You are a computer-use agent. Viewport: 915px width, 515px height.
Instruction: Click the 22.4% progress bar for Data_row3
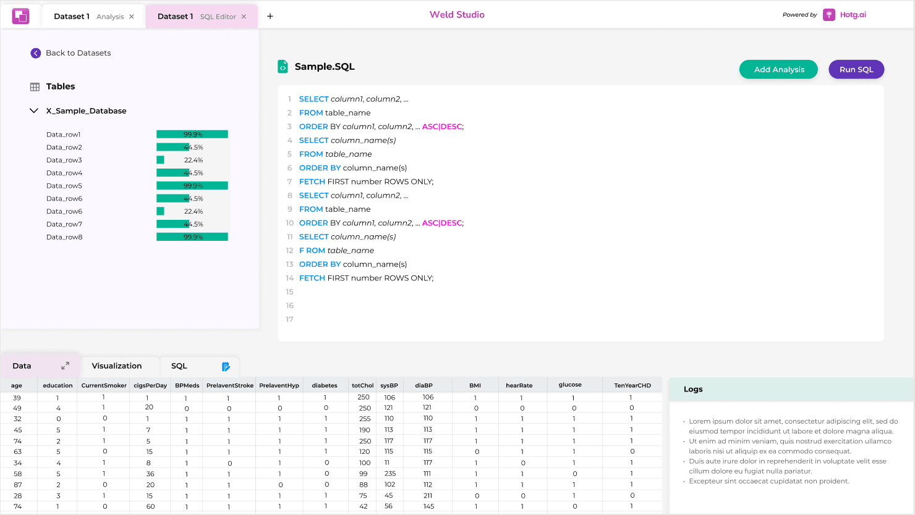tap(192, 160)
